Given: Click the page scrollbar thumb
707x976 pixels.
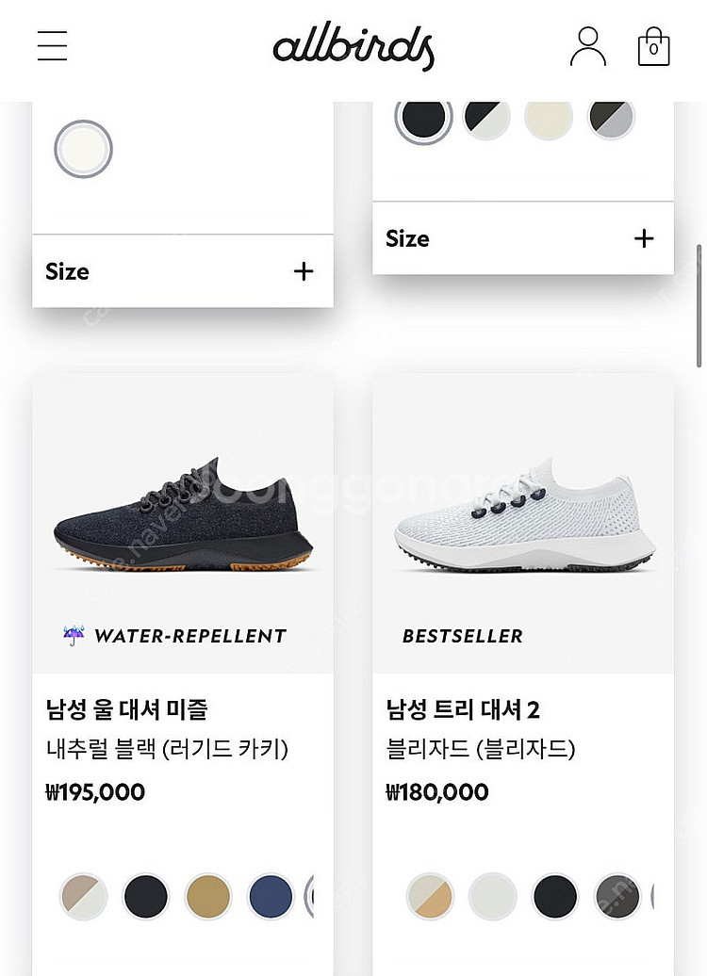Looking at the screenshot, I should [699, 306].
